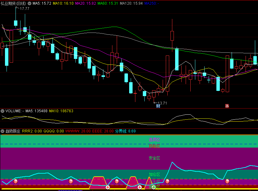Viewport: 258px width, 191px height.
Task: Click the 介入区 zone label
Action: [x=154, y=182]
